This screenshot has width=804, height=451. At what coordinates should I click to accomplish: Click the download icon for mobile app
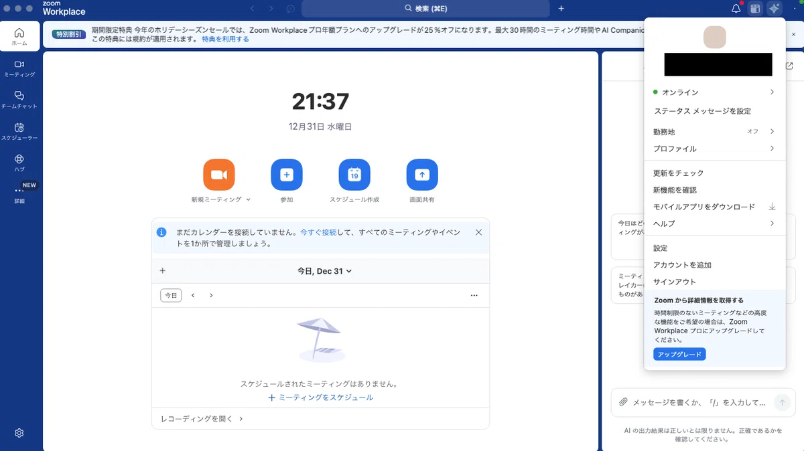[x=772, y=207]
